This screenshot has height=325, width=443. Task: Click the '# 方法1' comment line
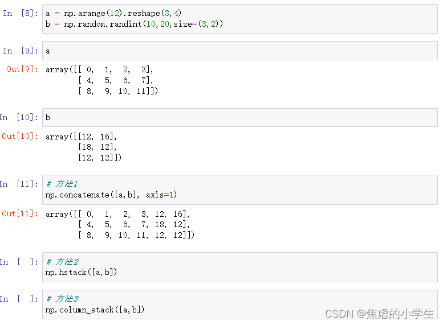pyautogui.click(x=62, y=184)
